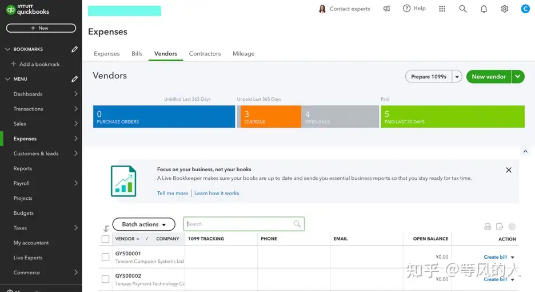Open the apps grid icon
Viewport: 535px width, 292px height.
click(x=442, y=9)
